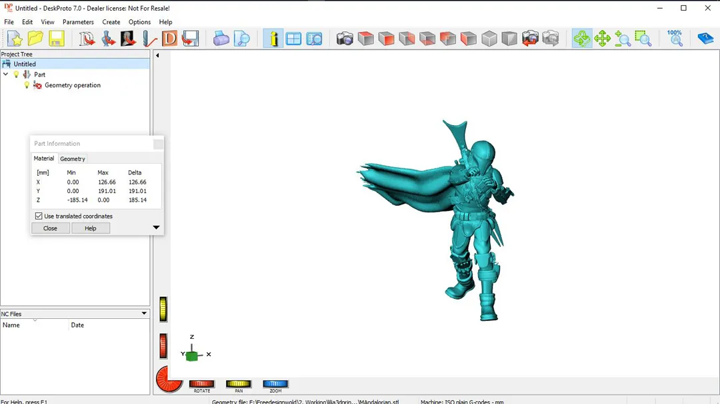
Task: Load bitmap via the portrait photo icon
Action: [128, 39]
